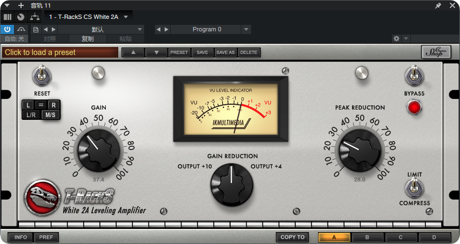The width and height of the screenshot is (460, 244).
Task: Close the plugin window
Action: pos(452,5)
